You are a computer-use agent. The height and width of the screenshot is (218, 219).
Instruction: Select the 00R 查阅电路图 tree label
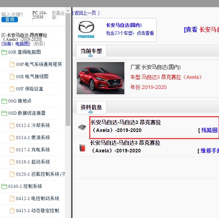coord(25,52)
